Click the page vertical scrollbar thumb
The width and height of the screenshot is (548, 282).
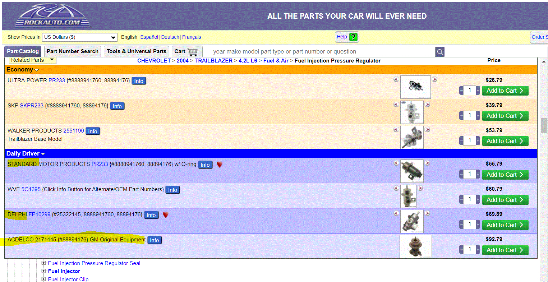coord(544,126)
